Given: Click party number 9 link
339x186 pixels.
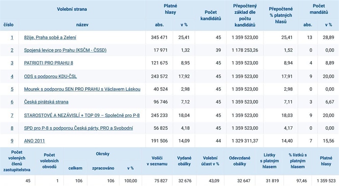Looking at the screenshot, I should pyautogui.click(x=12, y=141).
